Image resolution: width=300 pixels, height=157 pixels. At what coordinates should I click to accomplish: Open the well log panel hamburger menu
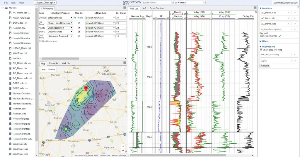(255, 8)
